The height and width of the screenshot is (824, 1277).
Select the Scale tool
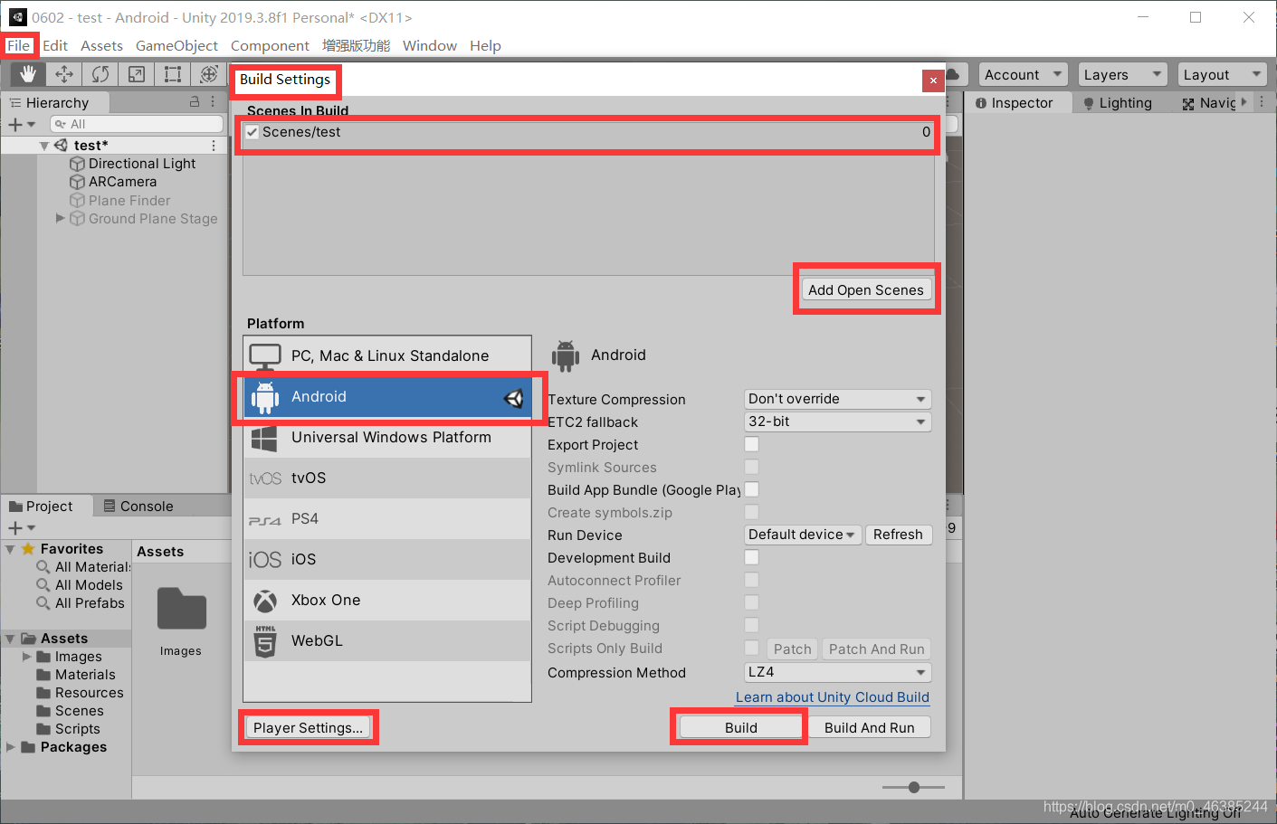click(137, 74)
